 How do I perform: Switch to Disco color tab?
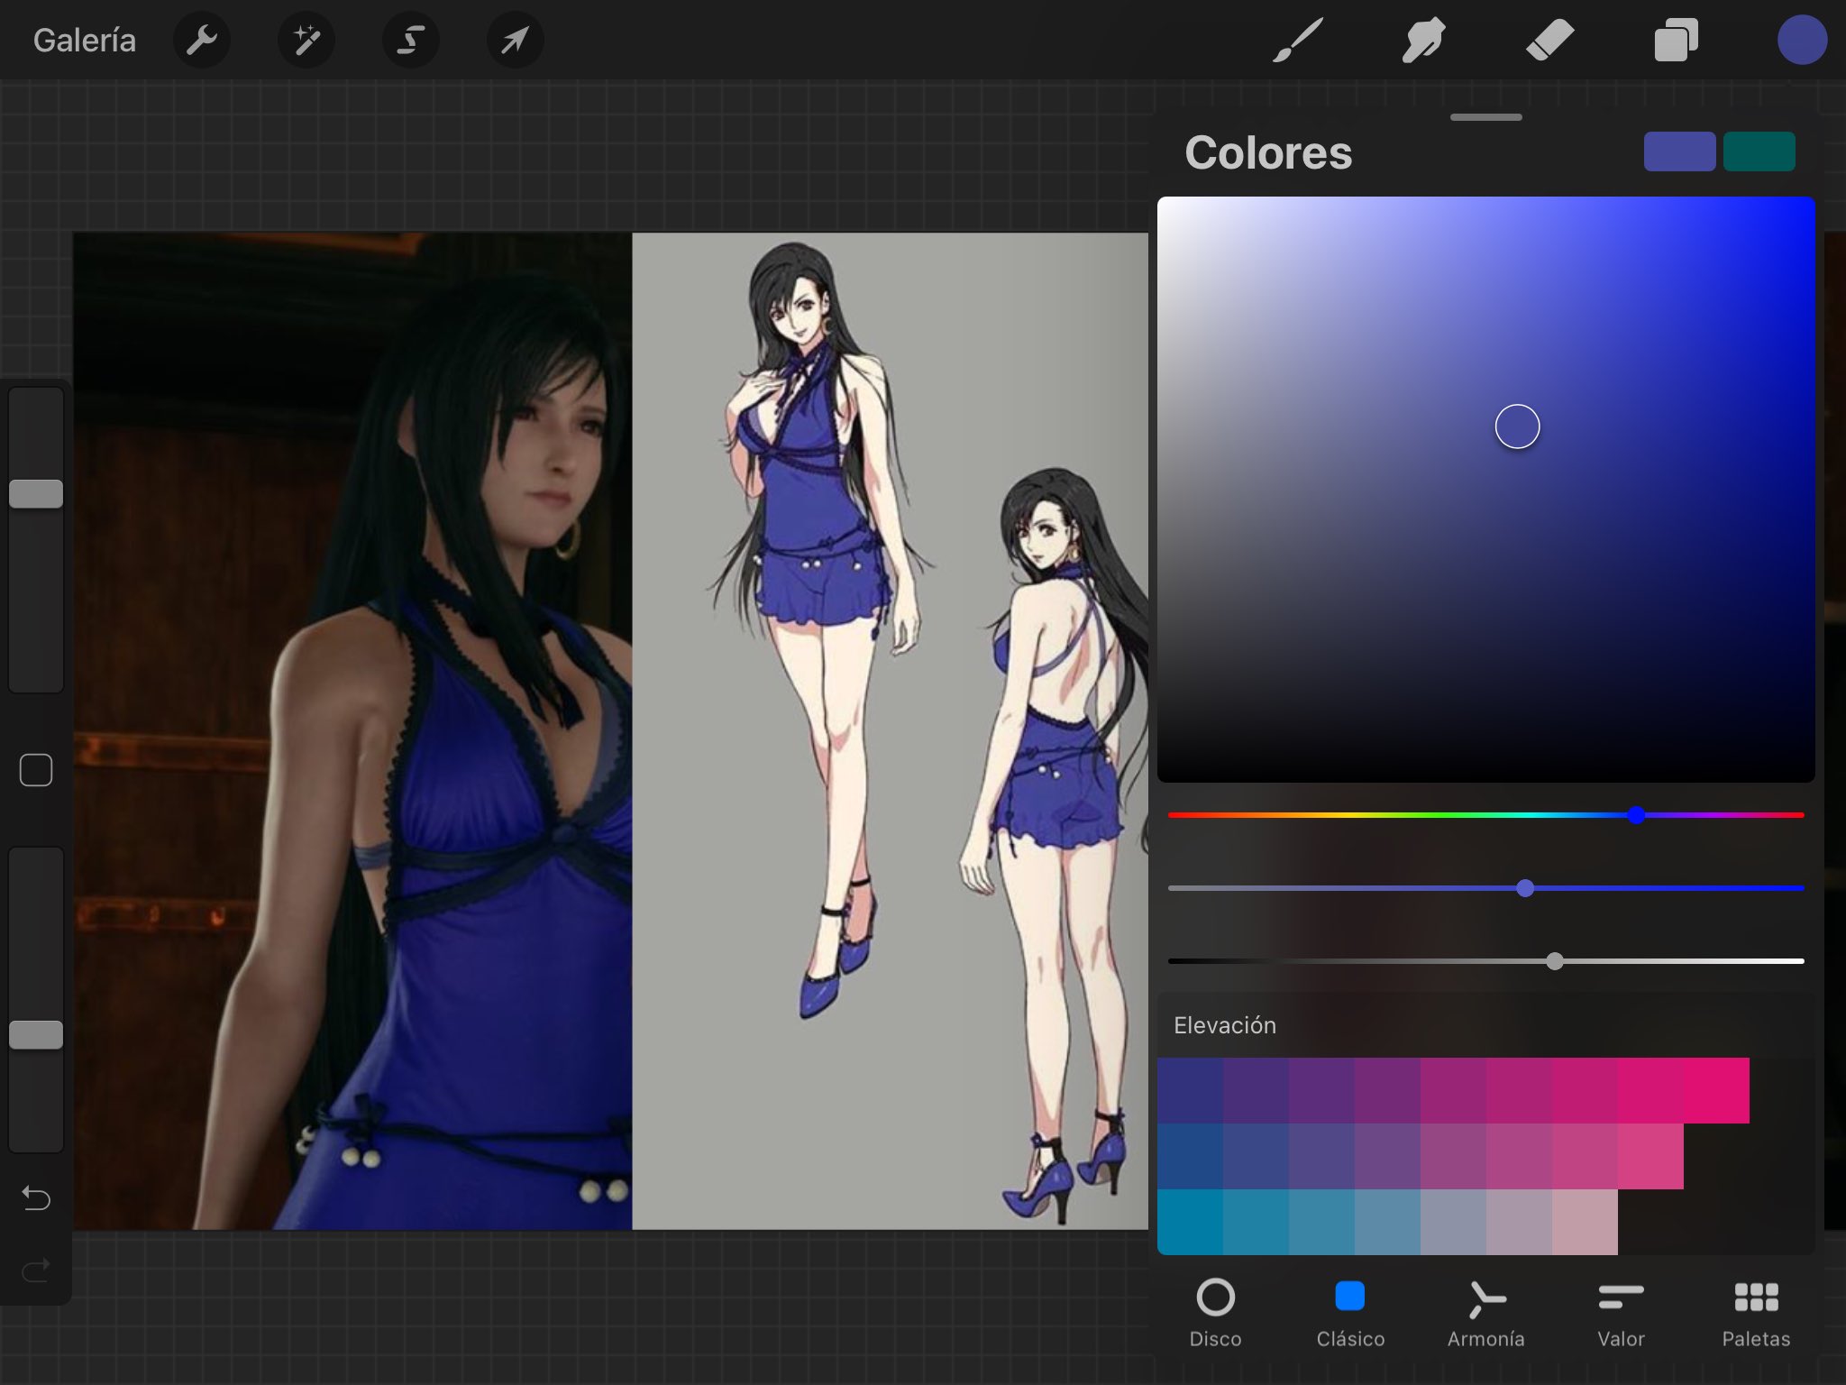pyautogui.click(x=1215, y=1312)
